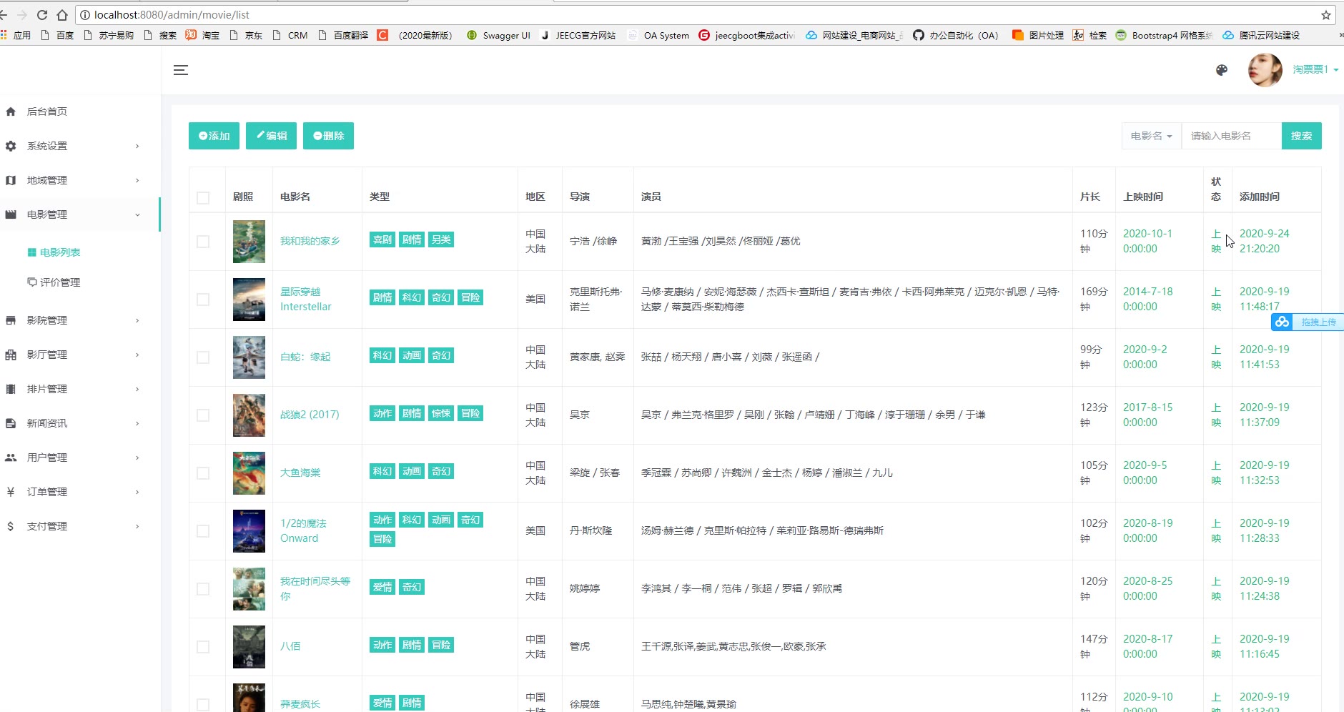This screenshot has height=712, width=1344.
Task: Click the poster thumbnail for 八佰
Action: [x=249, y=647]
